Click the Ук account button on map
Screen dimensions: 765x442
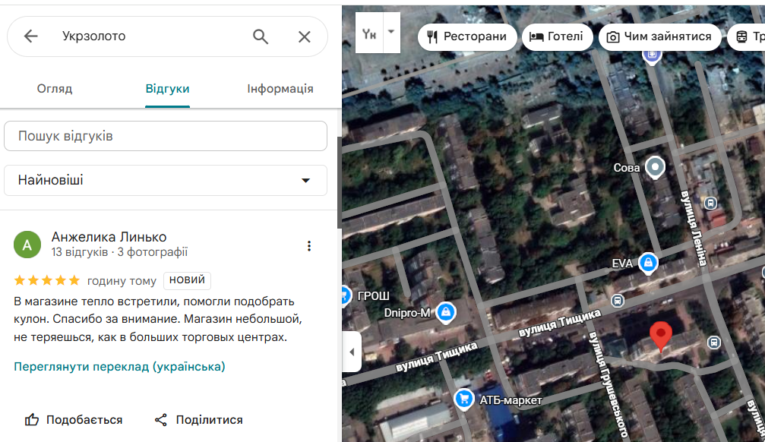(x=369, y=33)
